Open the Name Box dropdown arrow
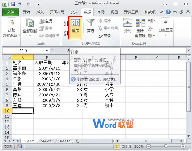The height and width of the screenshot is (151, 192). pos(47,50)
